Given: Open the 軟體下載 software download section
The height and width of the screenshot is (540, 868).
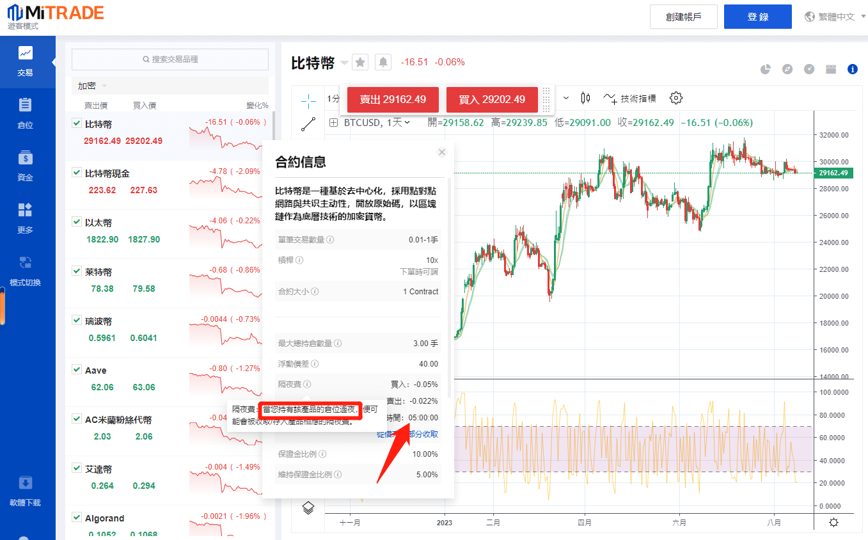Looking at the screenshot, I should tap(26, 491).
